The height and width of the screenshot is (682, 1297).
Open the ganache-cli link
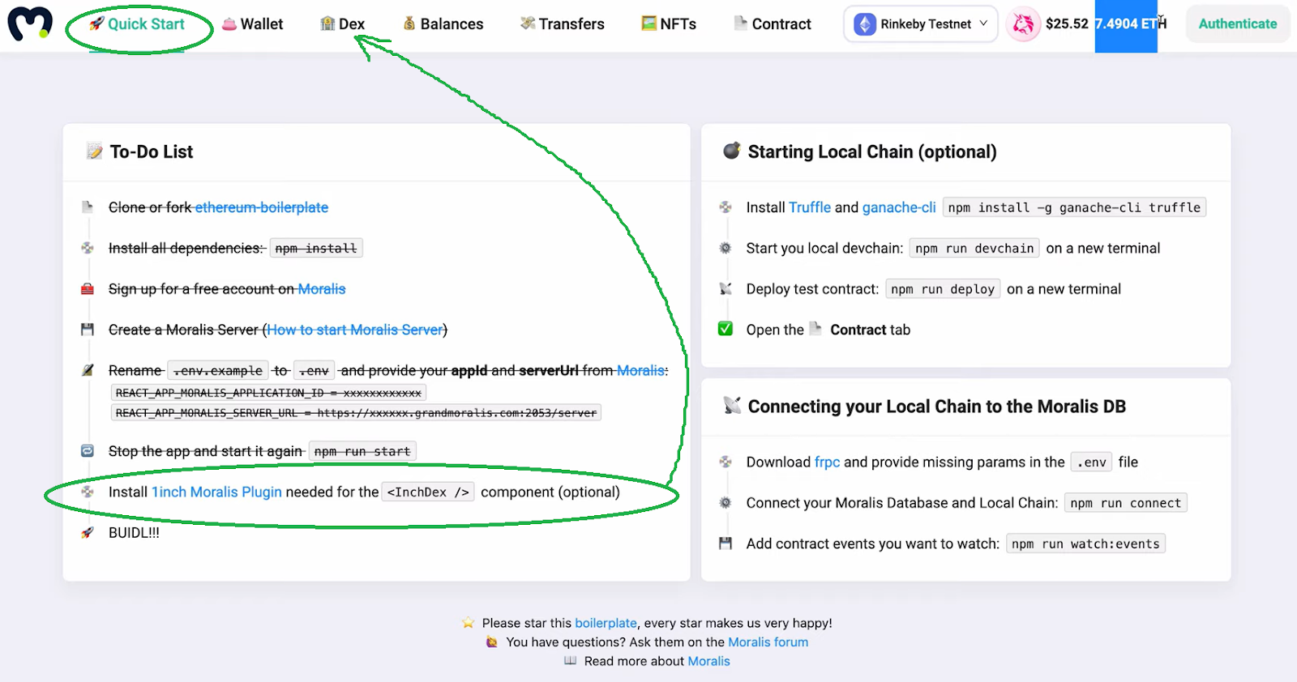pos(899,207)
